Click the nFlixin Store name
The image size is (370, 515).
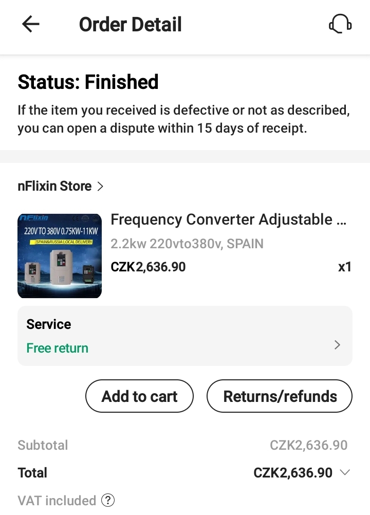point(54,187)
